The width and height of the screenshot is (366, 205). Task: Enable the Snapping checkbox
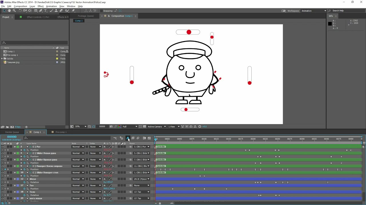102,11
